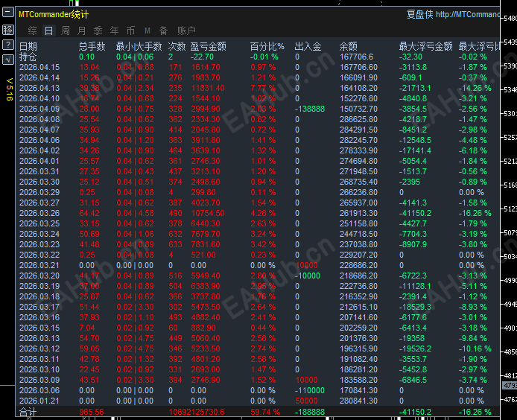Open the 月 monthly tab
Image resolution: width=517 pixels, height=420 pixels.
click(81, 31)
